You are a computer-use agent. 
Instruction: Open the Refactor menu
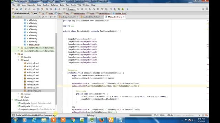click(x=55, y=5)
